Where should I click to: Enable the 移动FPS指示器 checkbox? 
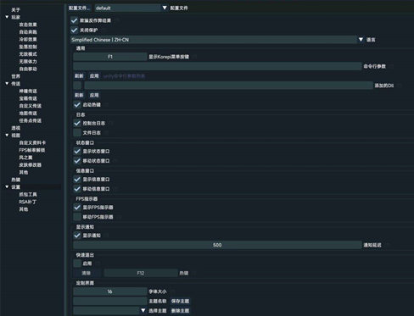[x=77, y=217]
